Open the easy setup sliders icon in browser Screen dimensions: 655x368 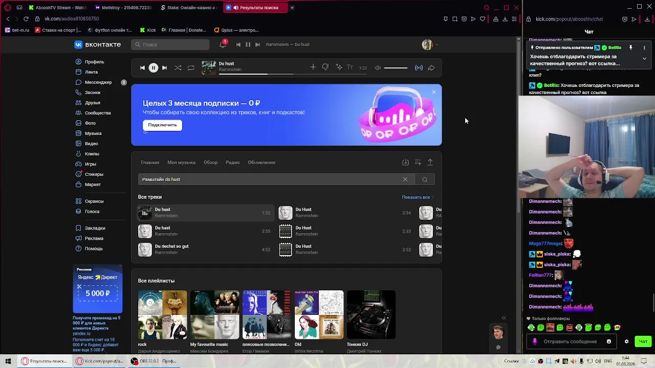(514, 19)
